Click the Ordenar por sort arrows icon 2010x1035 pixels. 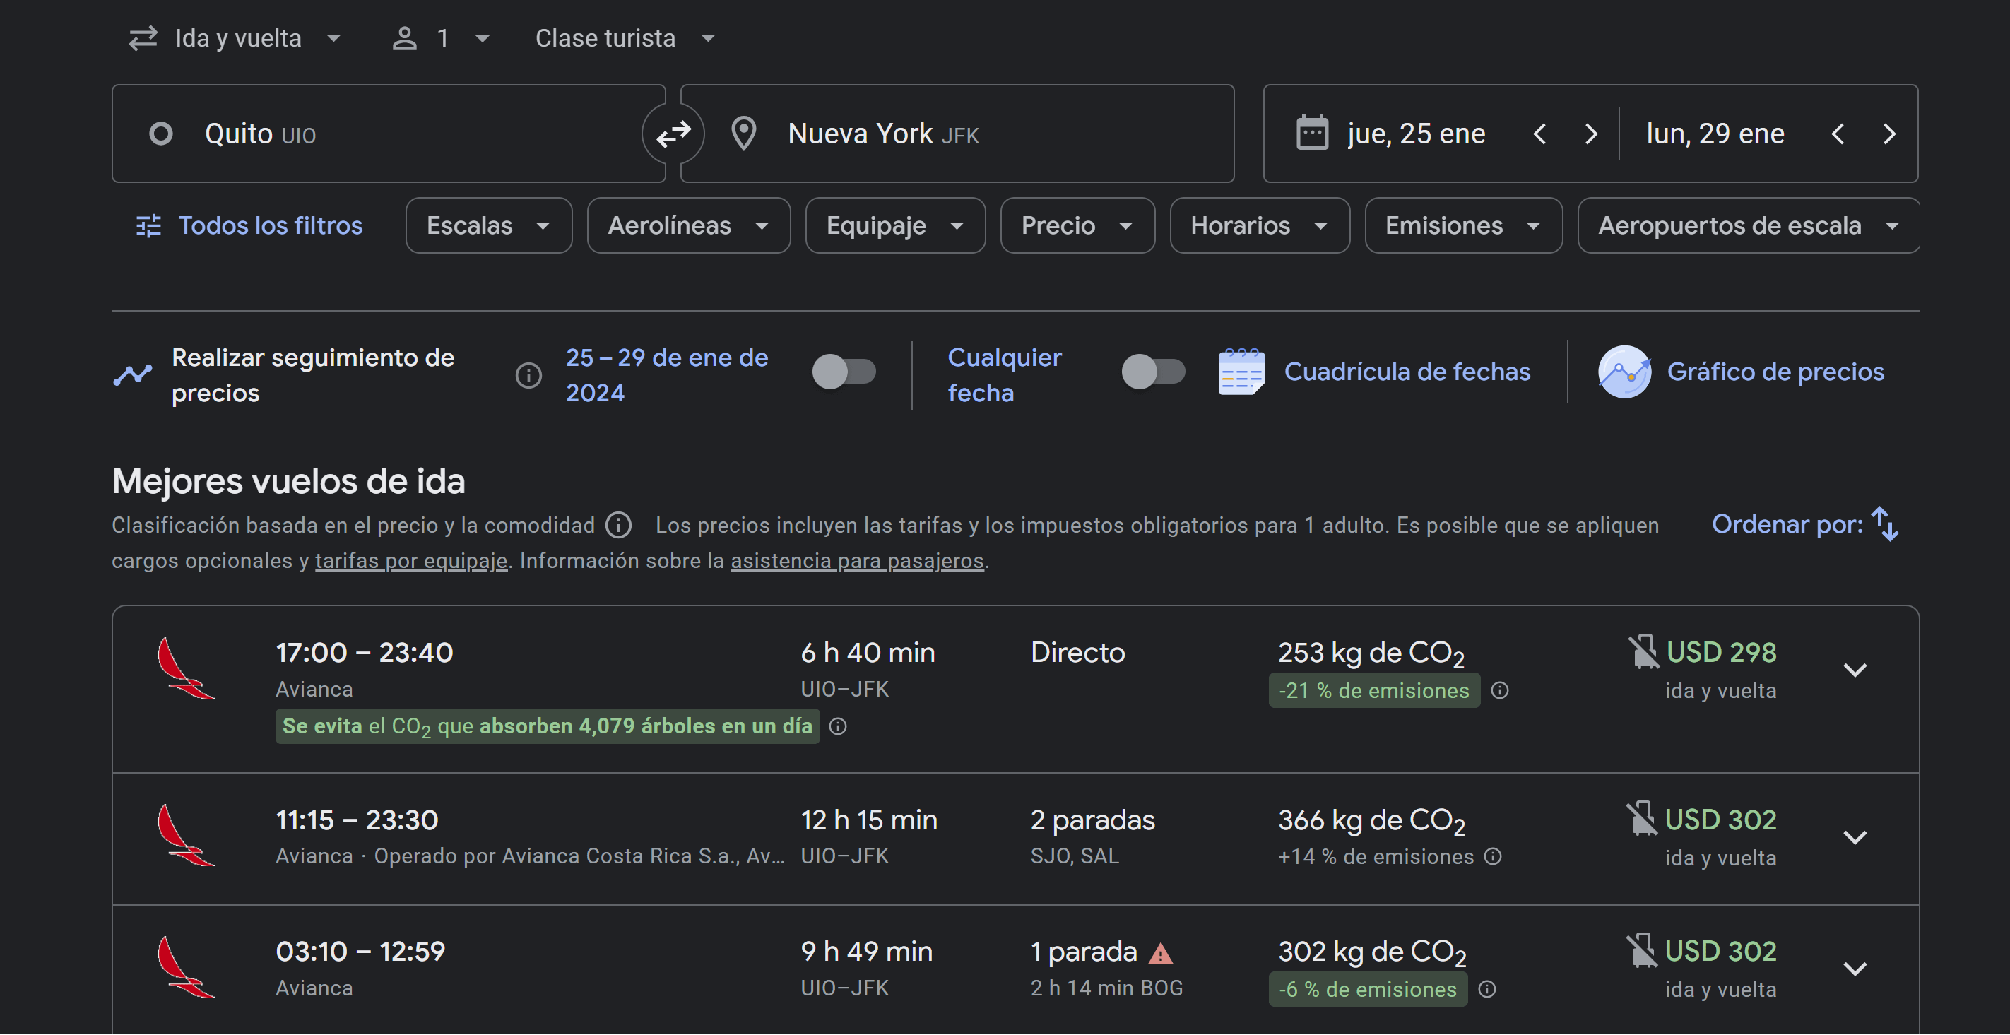click(x=1885, y=524)
